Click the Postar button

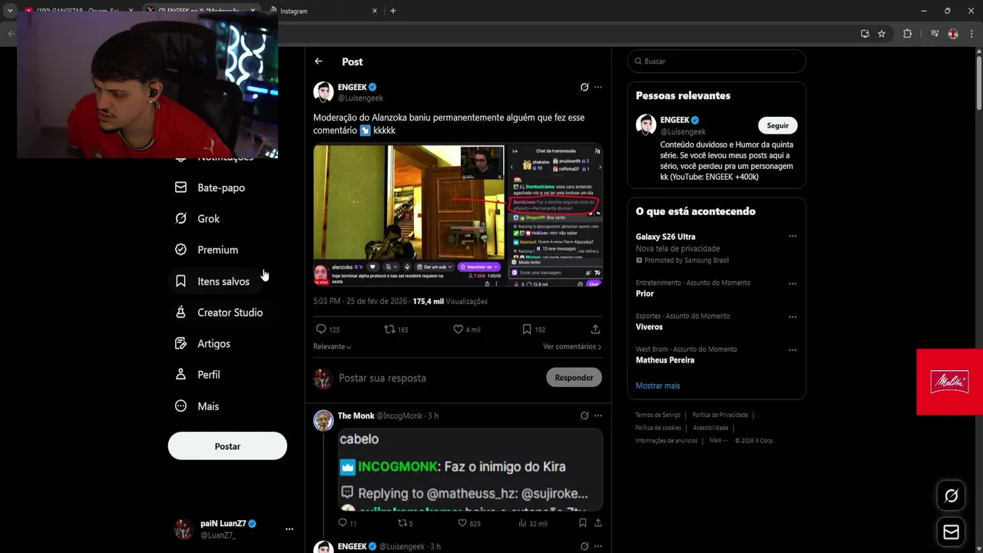coord(227,446)
